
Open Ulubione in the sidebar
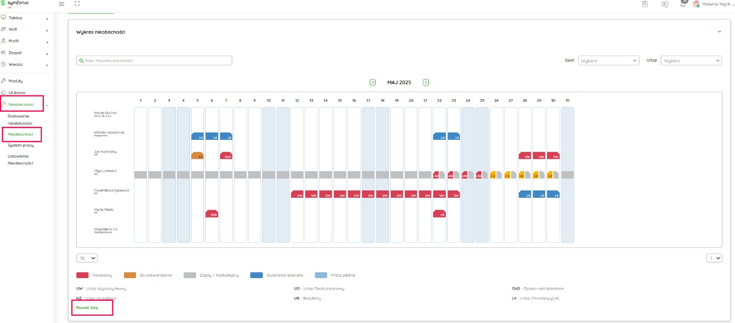tap(17, 92)
